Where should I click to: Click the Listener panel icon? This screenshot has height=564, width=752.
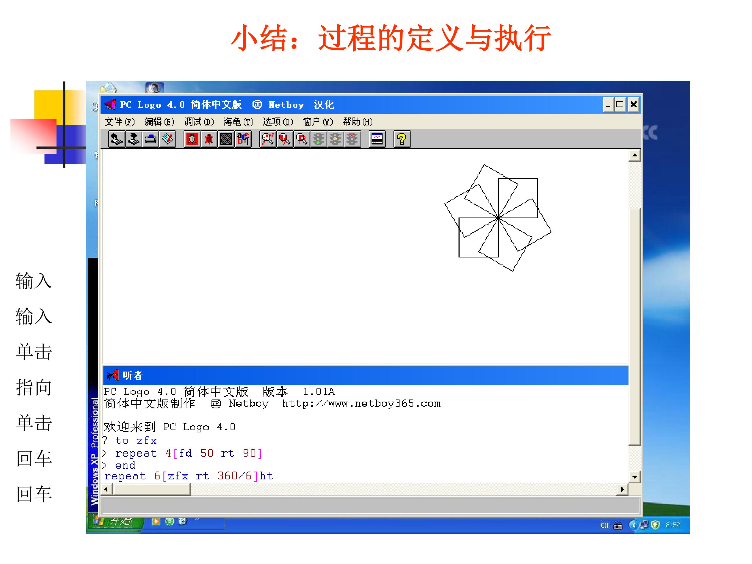tap(113, 375)
